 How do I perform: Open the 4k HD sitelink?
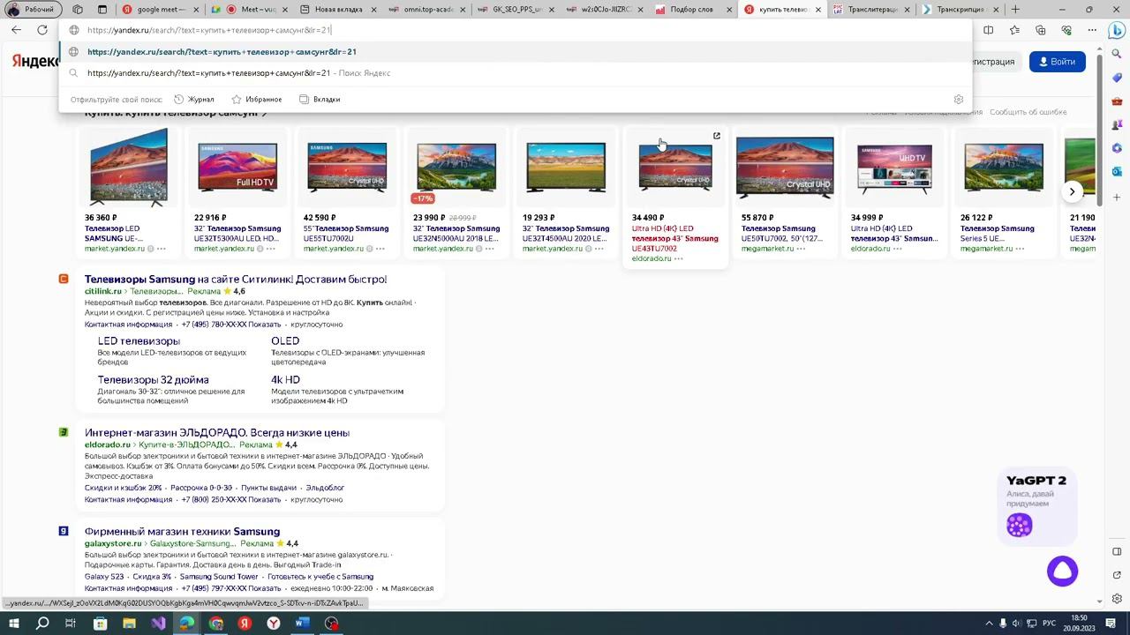285,380
